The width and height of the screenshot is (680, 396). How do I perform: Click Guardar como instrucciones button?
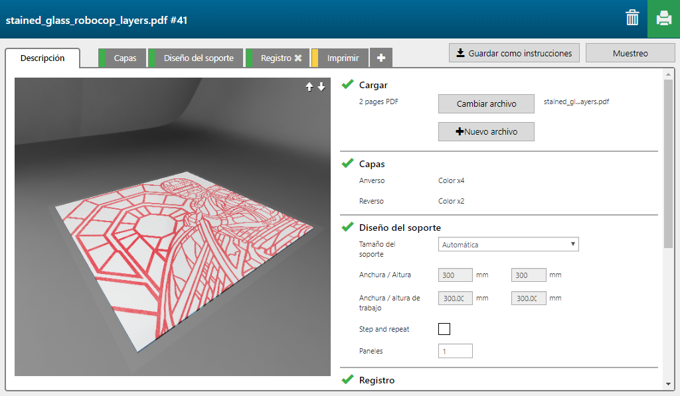[514, 53]
